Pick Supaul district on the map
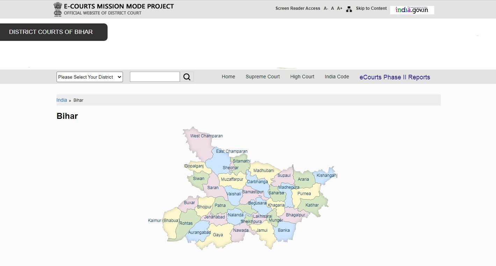Screen dimensions: 496x266 click(284, 175)
